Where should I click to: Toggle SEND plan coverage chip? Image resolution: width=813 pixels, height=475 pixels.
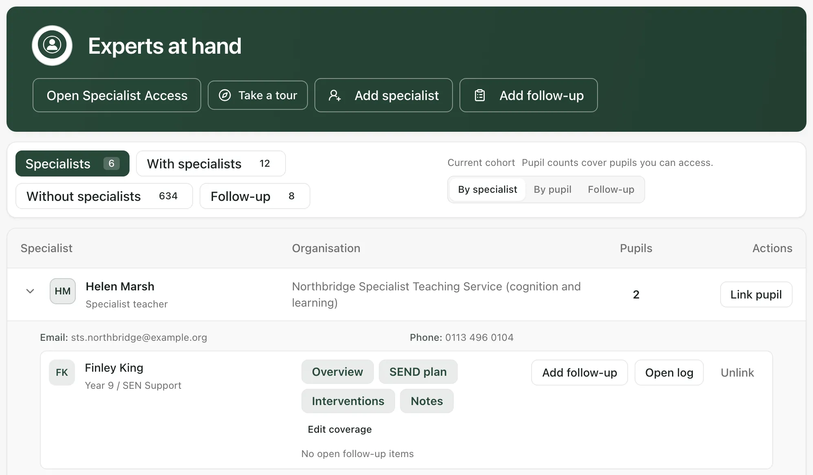tap(418, 372)
